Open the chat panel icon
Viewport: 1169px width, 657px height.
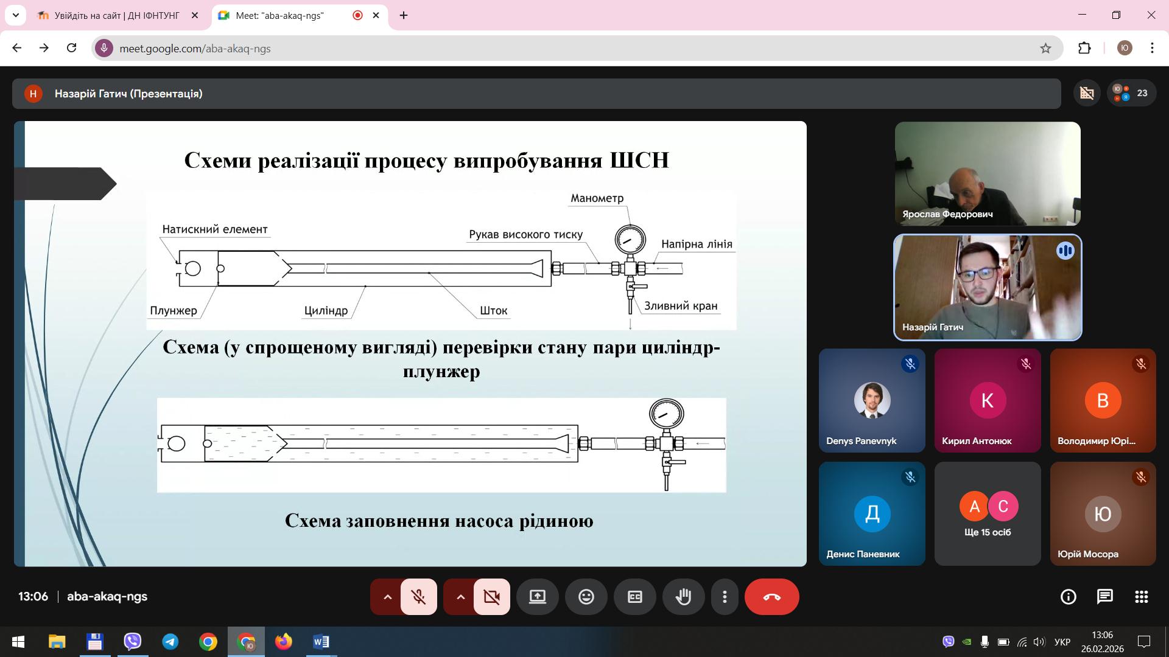coord(1104,597)
